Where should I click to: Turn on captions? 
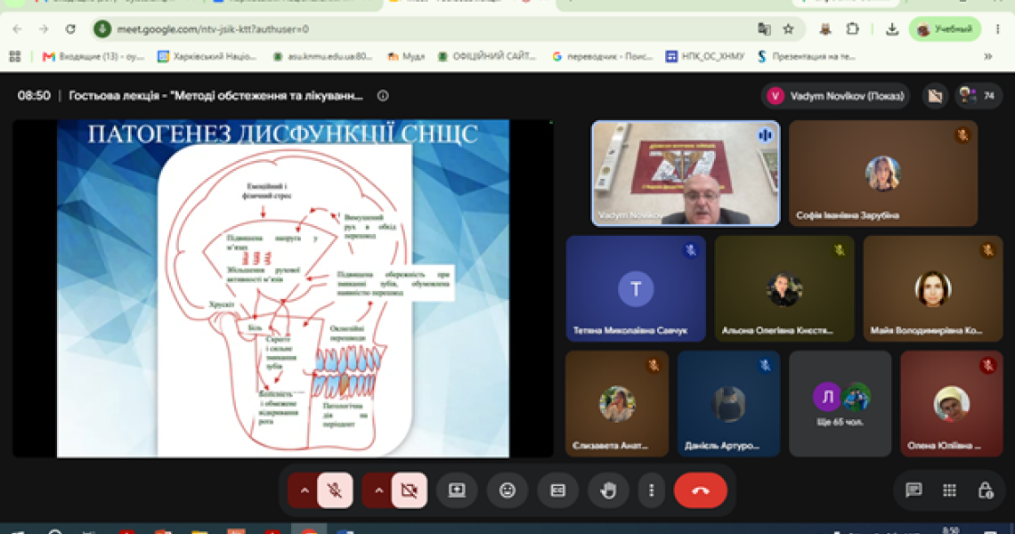(558, 490)
